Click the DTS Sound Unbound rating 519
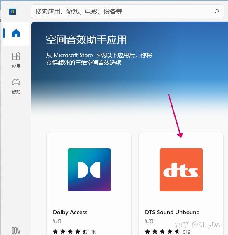Image resolution: width=228 pixels, height=235 pixels. tap(168, 232)
